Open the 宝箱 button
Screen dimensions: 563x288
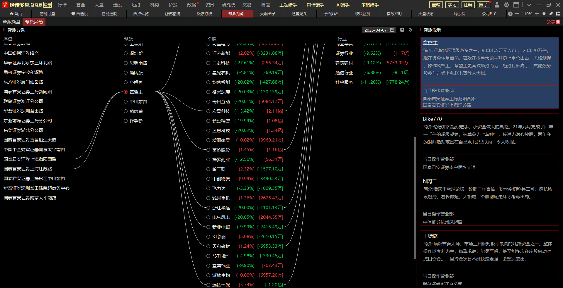tap(436, 5)
